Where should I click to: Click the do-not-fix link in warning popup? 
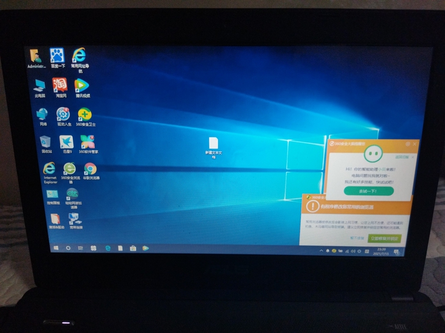pos(358,238)
